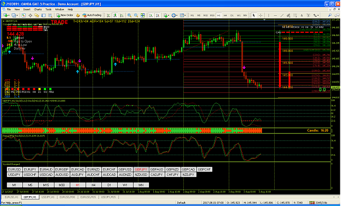Click the 'Candle: 16:20' countdown label
Screen dimensions: 342x206
(x=317, y=131)
